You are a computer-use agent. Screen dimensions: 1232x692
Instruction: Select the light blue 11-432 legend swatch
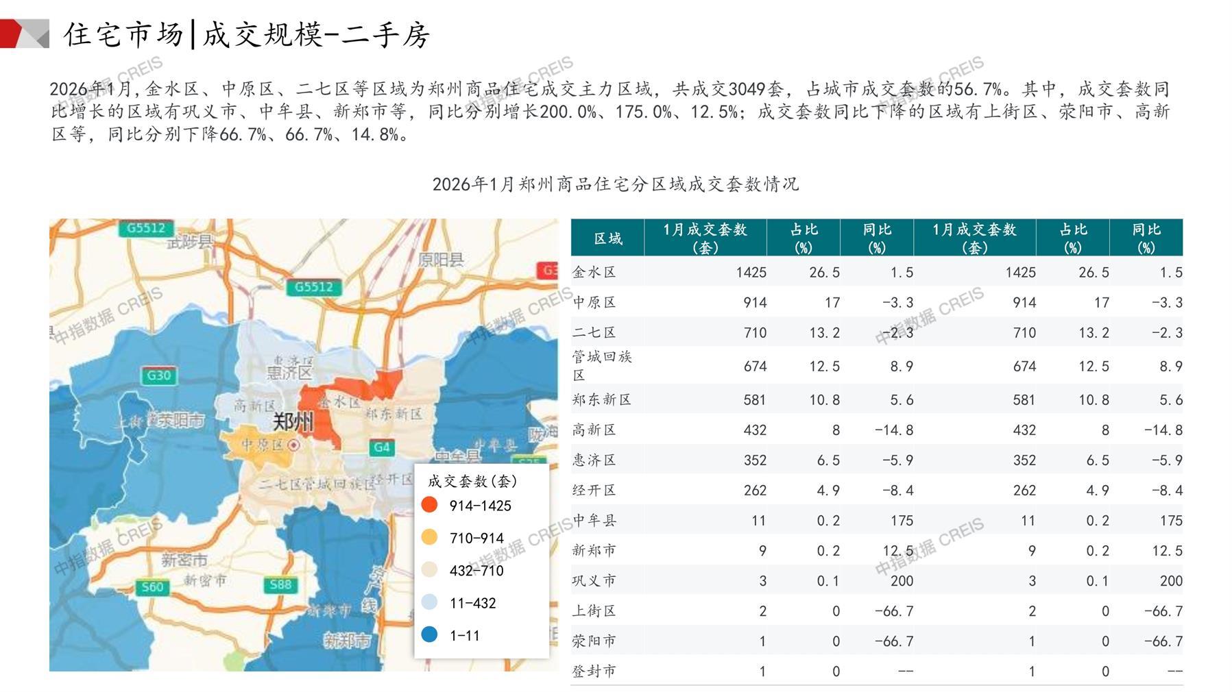[430, 603]
